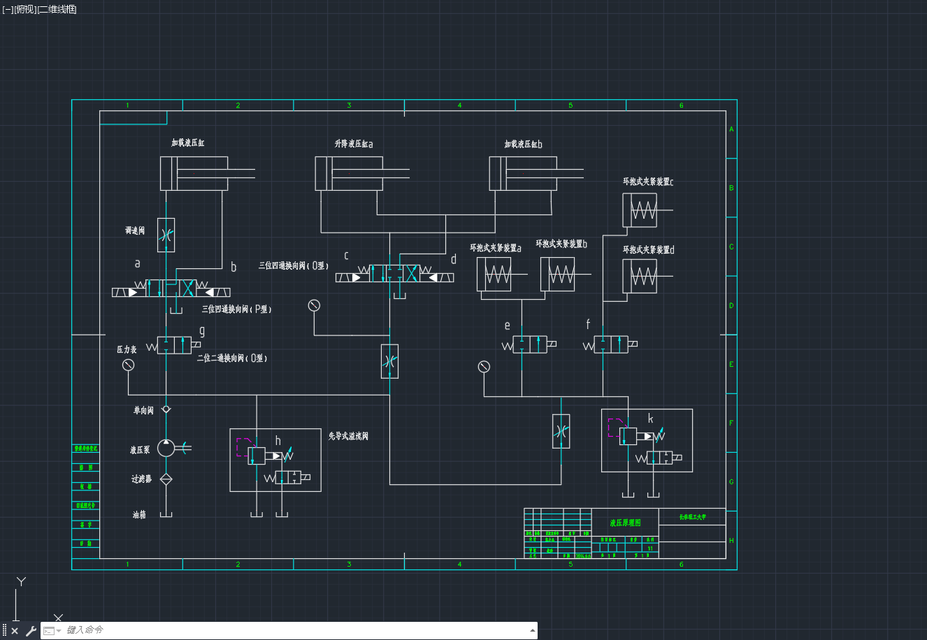Select the hydraulic pump symbol beside 液压泵

coord(168,448)
